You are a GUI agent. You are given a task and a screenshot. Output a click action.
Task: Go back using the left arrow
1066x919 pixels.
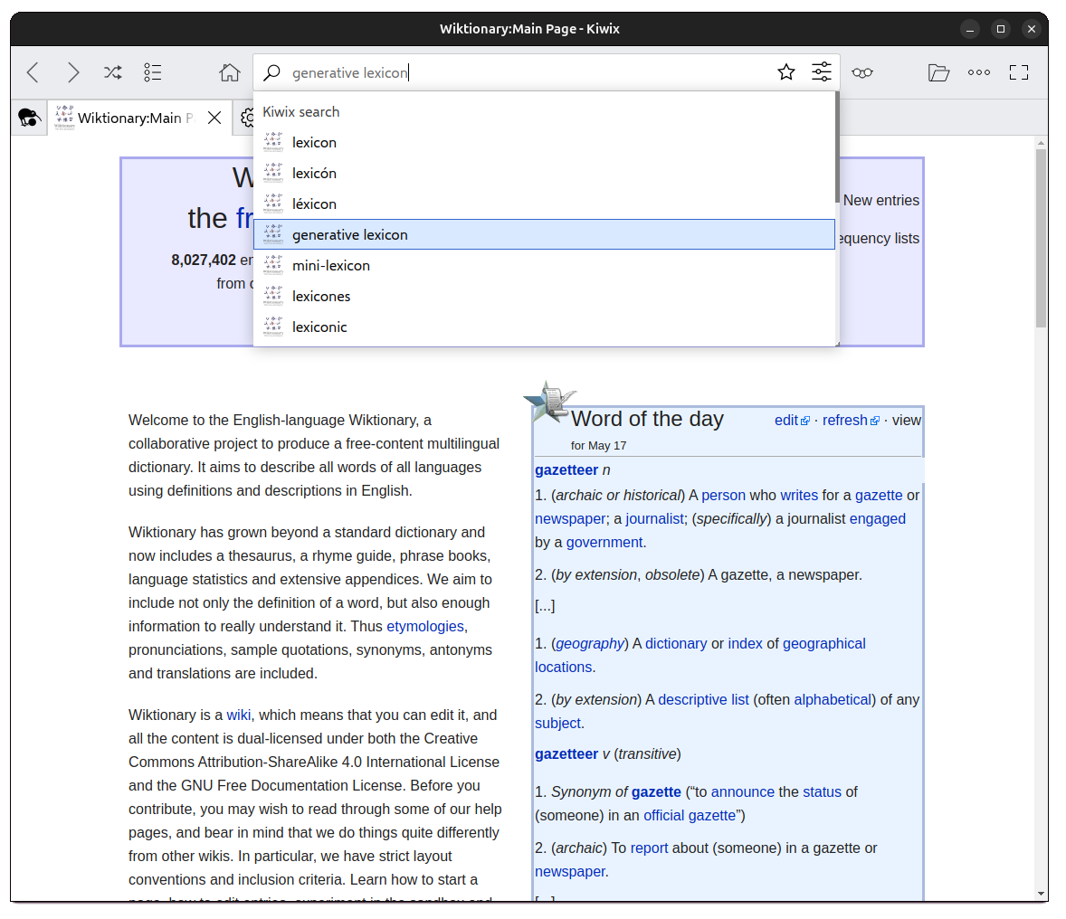click(x=33, y=72)
